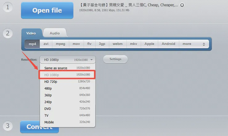Choose the 240p resolution option
The width and height of the screenshot is (228, 136).
pyautogui.click(x=67, y=102)
